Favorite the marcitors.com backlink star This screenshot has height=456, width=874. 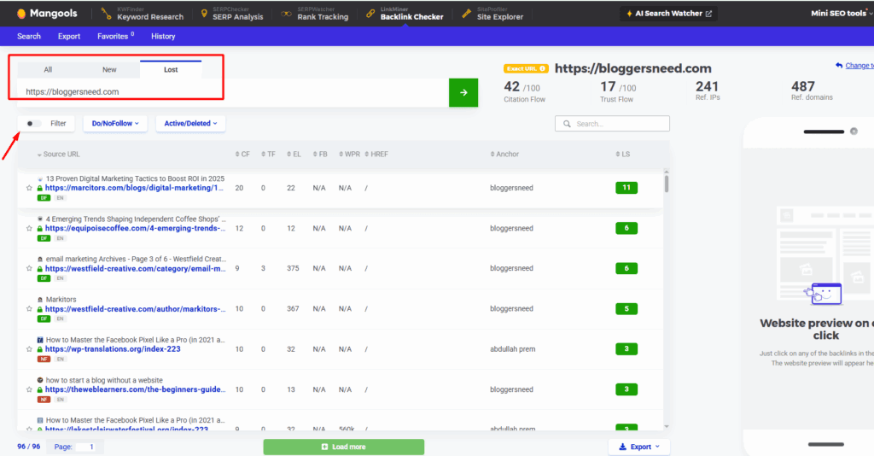point(29,189)
